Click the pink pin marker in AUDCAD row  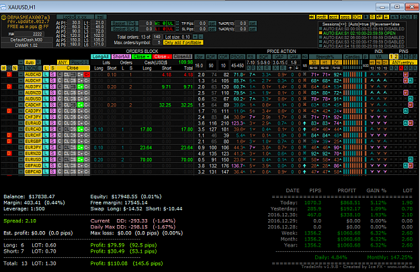406,74
